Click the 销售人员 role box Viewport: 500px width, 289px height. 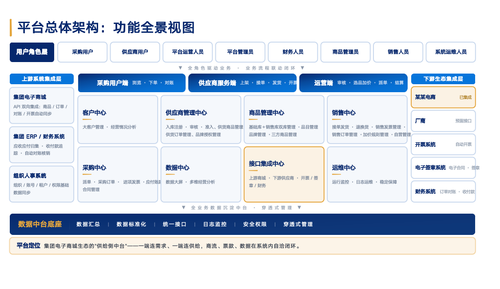[x=398, y=52]
